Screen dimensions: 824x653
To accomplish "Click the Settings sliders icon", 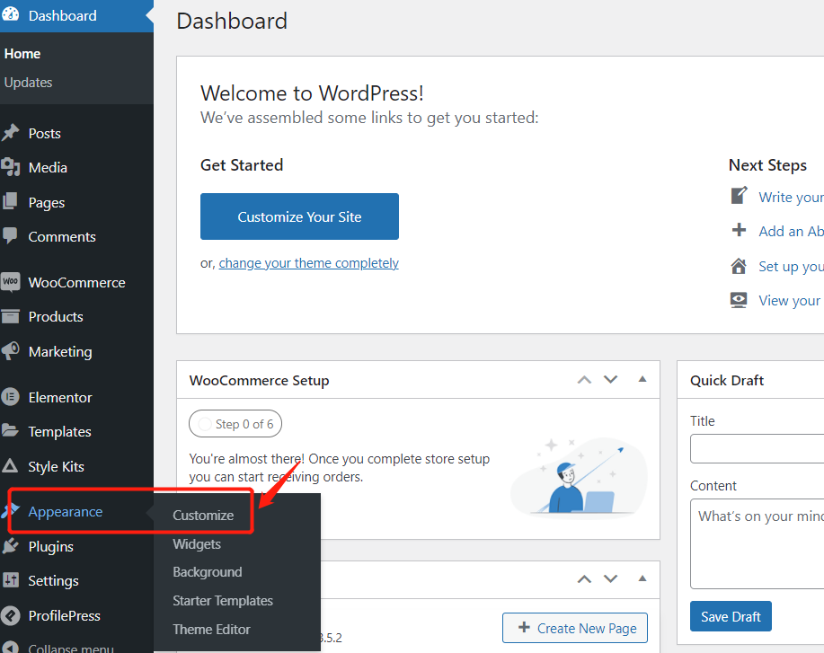I will 11,580.
